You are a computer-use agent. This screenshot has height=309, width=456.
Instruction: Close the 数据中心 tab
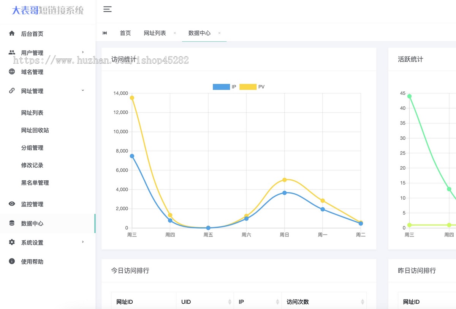click(x=219, y=33)
